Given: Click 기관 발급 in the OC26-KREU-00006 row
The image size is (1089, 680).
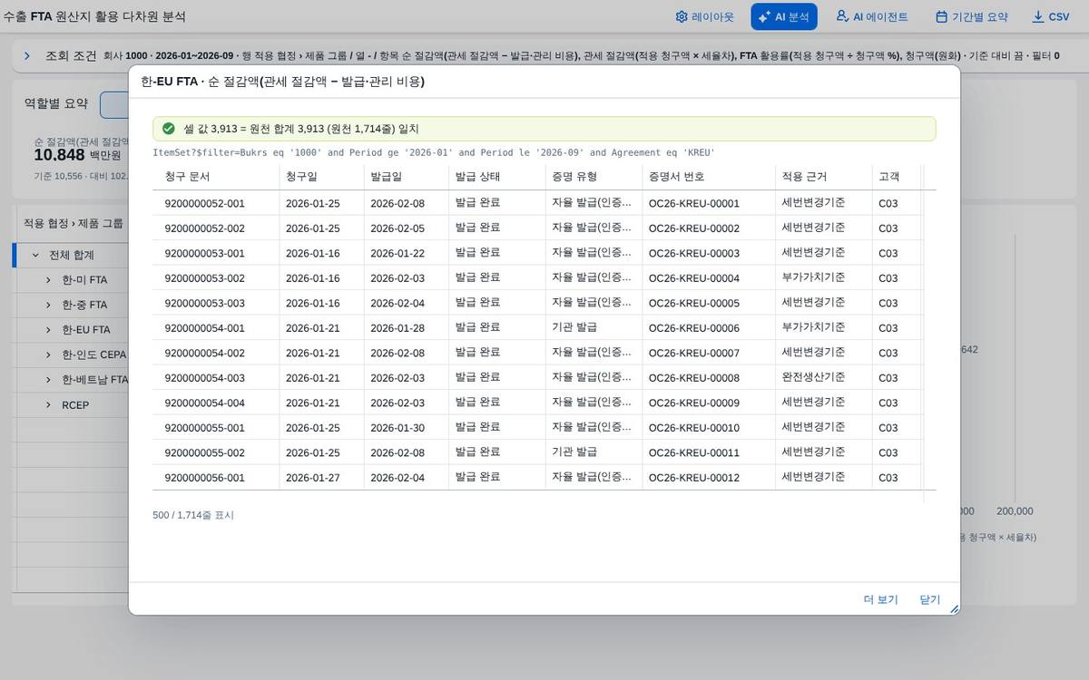Looking at the screenshot, I should tap(574, 327).
